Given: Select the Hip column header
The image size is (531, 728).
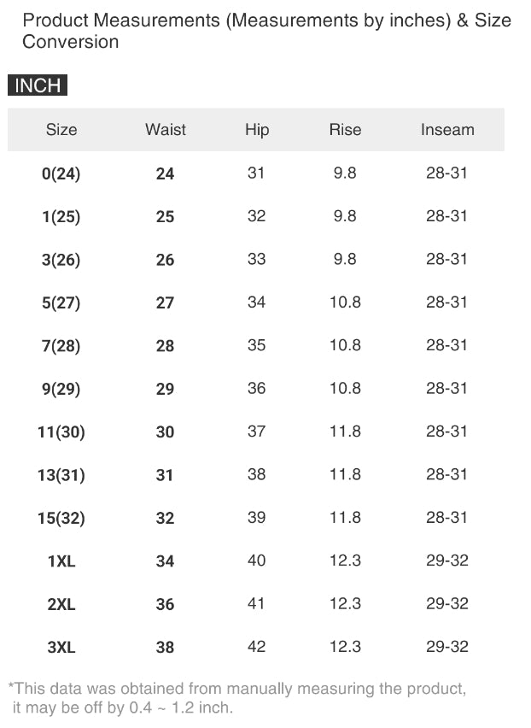Looking at the screenshot, I should (x=257, y=130).
